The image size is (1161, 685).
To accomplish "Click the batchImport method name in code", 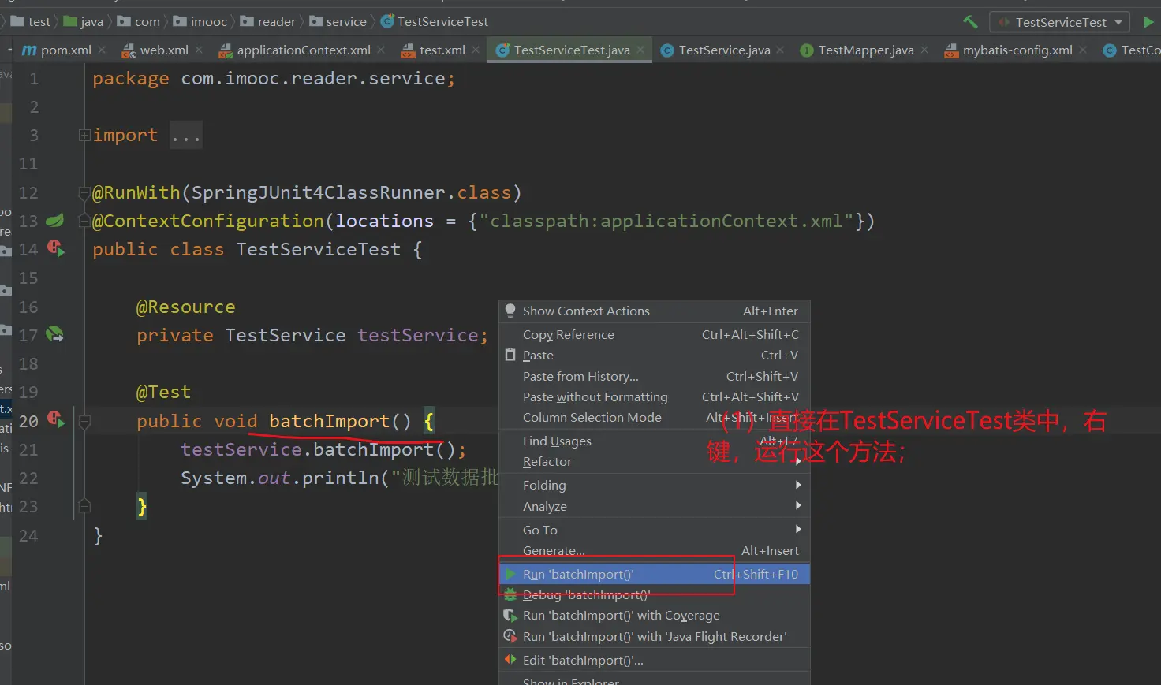I will [x=329, y=421].
